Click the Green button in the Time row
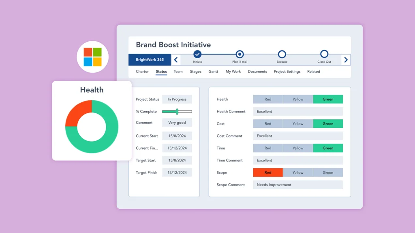Screen dimensions: 415x233 pyautogui.click(x=328, y=148)
